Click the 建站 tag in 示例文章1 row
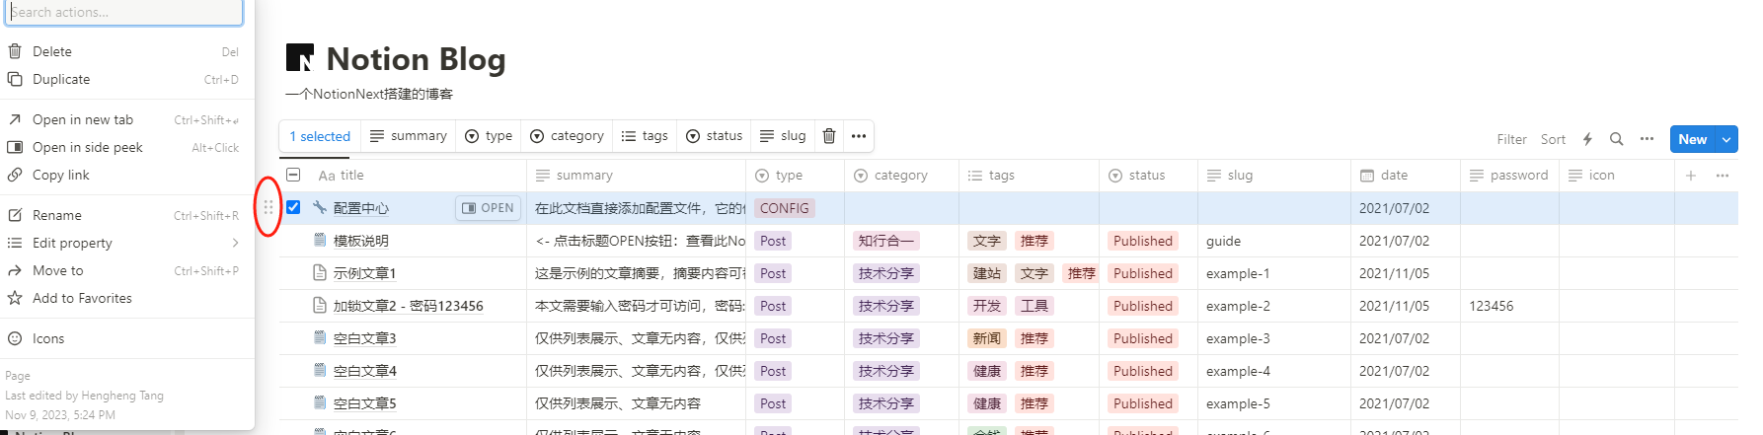 click(987, 273)
